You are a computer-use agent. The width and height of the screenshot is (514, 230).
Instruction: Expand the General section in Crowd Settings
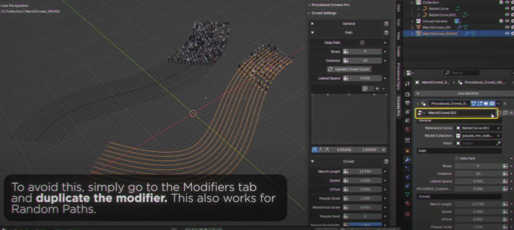[x=313, y=24]
